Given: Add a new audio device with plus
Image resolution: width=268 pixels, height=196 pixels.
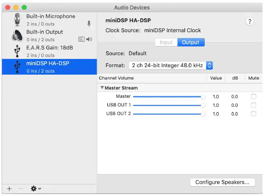Looking at the screenshot, I should tap(9, 189).
